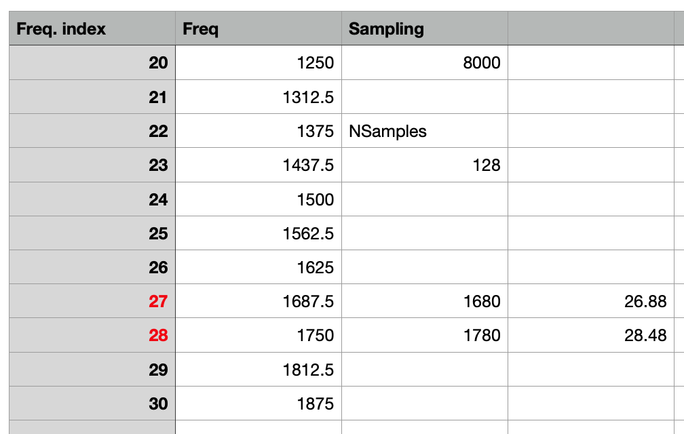Select the cell showing 1680
684x434 pixels.
pyautogui.click(x=424, y=301)
